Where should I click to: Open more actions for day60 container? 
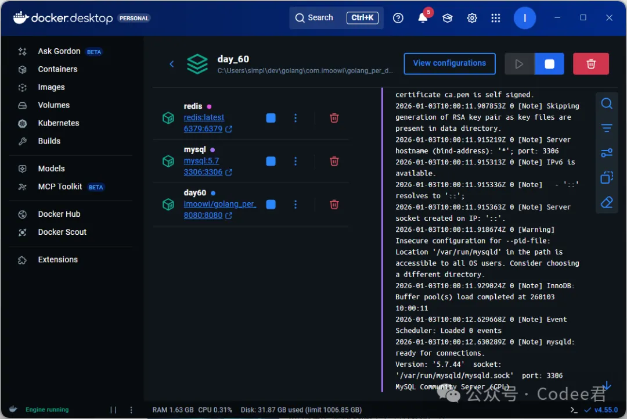coord(296,205)
